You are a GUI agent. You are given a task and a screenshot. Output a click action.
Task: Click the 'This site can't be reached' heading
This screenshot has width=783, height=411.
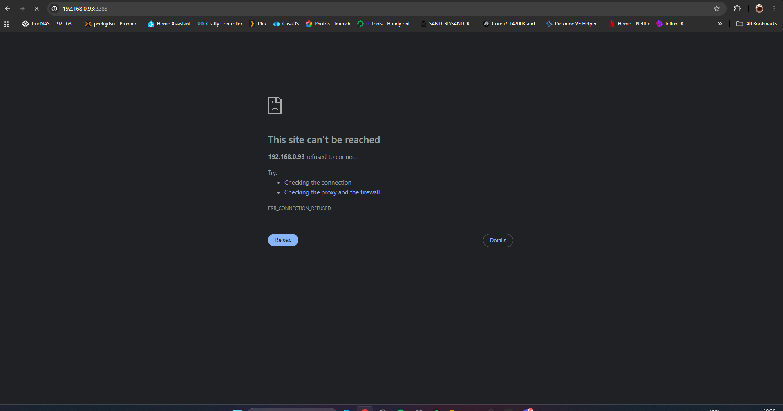(x=324, y=140)
